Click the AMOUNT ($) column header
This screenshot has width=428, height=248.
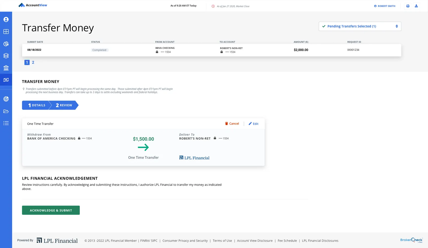coord(301,42)
